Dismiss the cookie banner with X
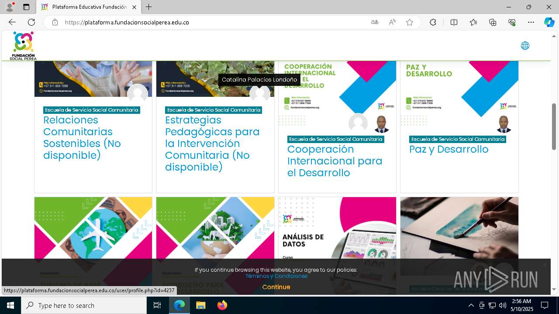The height and width of the screenshot is (314, 559). coord(545,265)
